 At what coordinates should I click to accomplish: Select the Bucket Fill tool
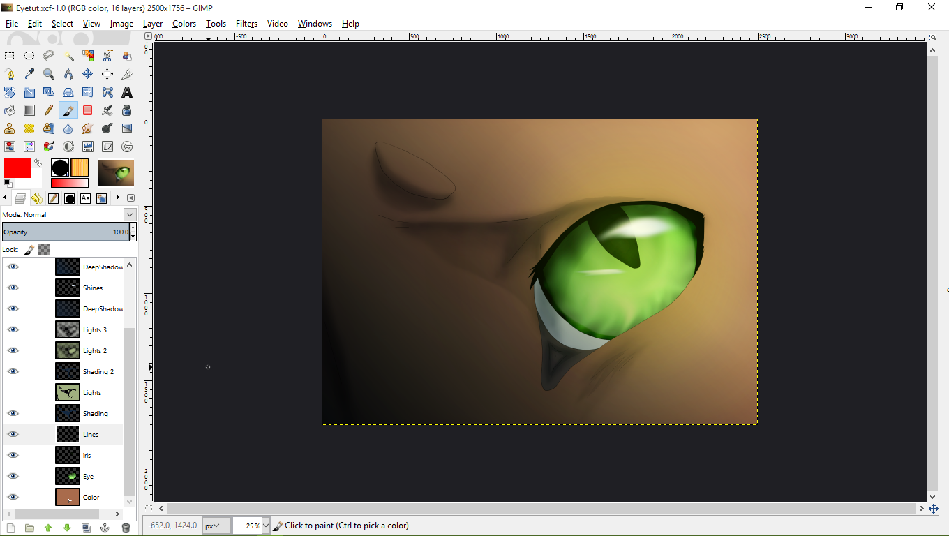(10, 110)
